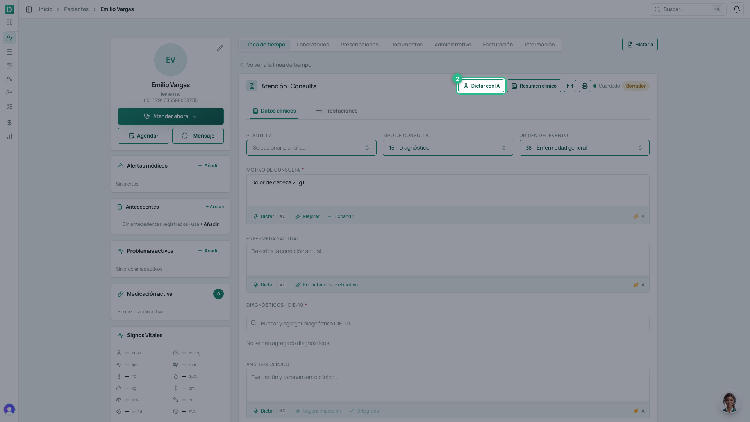Click Pacientes in the breadcrumb
This screenshot has height=422, width=750.
(76, 9)
